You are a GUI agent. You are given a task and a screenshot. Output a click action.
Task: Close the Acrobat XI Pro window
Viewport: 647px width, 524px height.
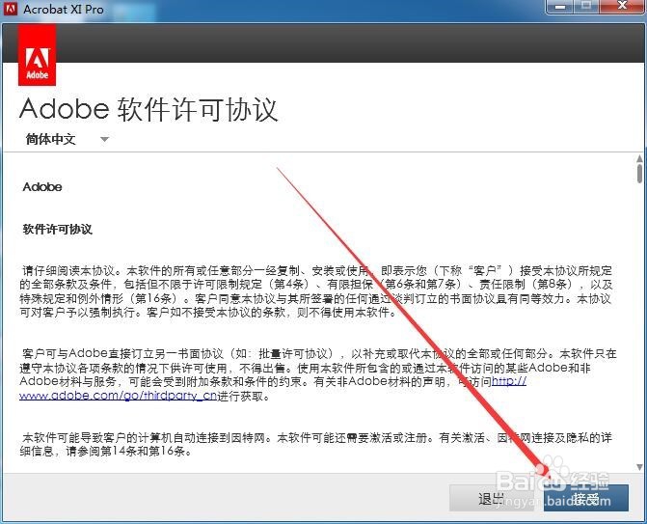point(622,7)
